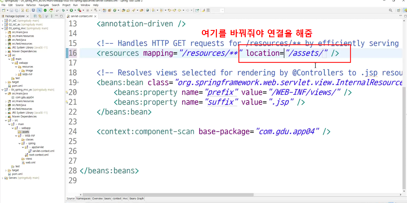Click the Previous Annotation toolbar icon
The image size is (407, 203).
pos(161,10)
